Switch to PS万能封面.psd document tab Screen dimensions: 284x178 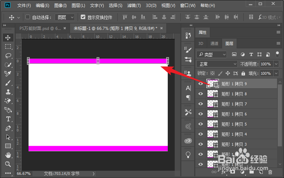[x=40, y=29]
